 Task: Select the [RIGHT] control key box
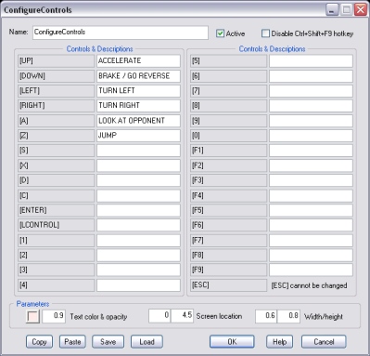pyautogui.click(x=56, y=106)
